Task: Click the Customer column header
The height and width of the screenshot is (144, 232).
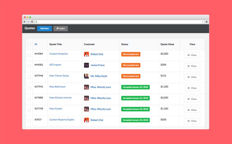Action: (x=89, y=44)
